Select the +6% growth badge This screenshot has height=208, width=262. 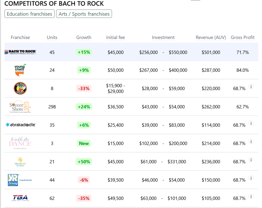84,125
